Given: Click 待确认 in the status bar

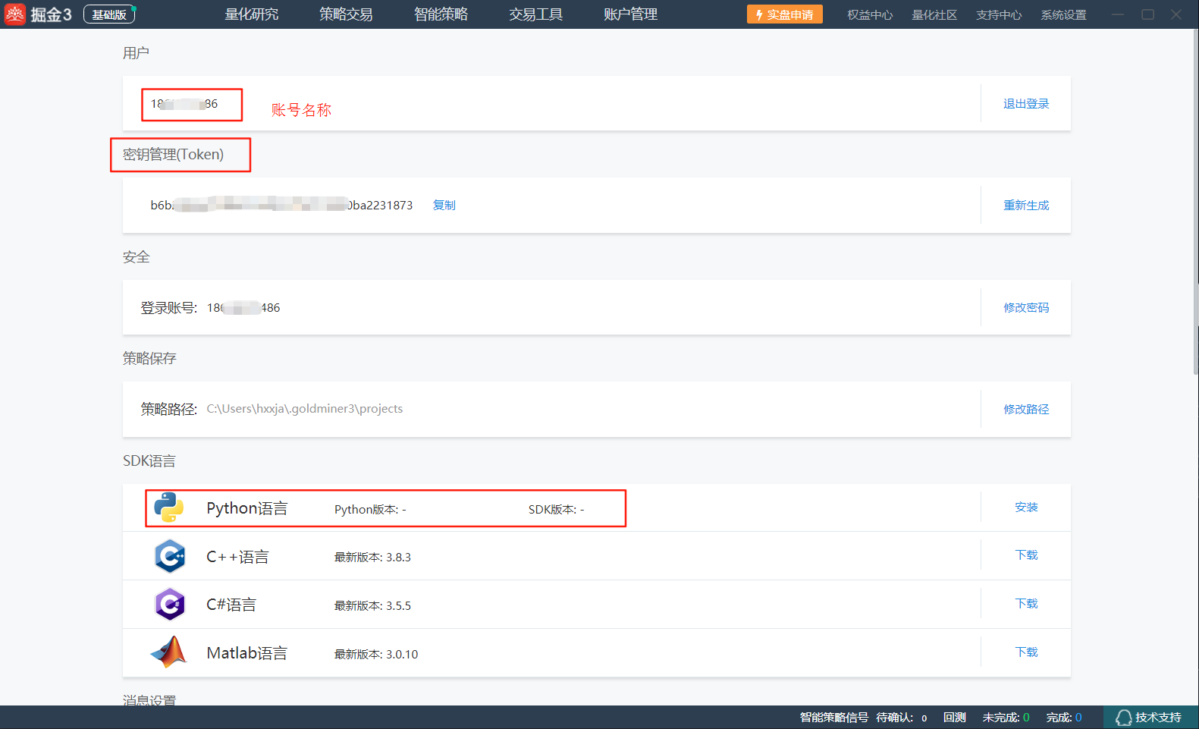Looking at the screenshot, I should pos(902,718).
